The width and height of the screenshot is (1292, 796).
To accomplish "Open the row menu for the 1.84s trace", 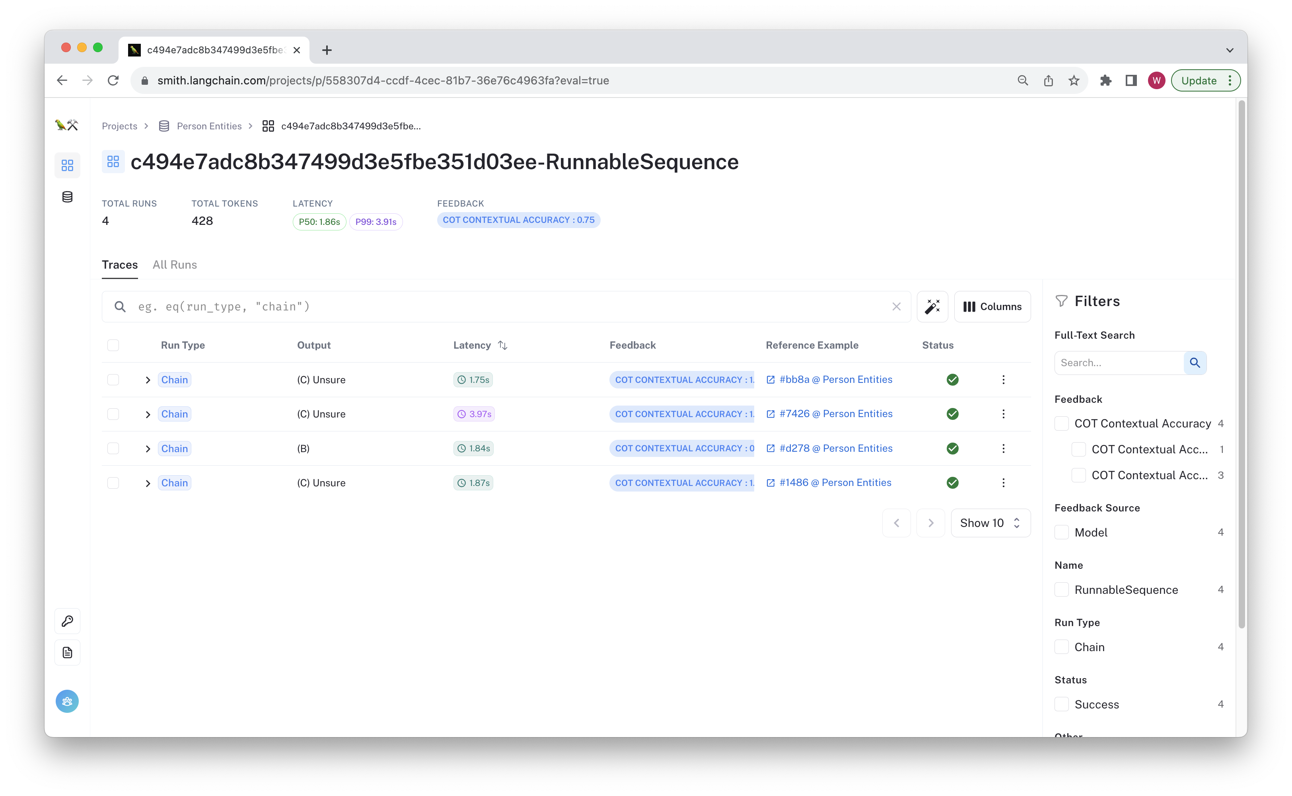I will pos(1003,449).
